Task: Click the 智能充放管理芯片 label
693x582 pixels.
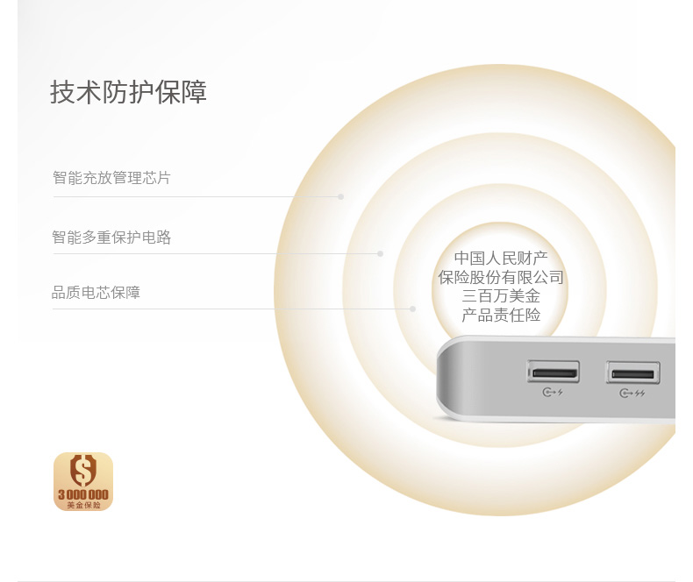Action: coord(111,178)
